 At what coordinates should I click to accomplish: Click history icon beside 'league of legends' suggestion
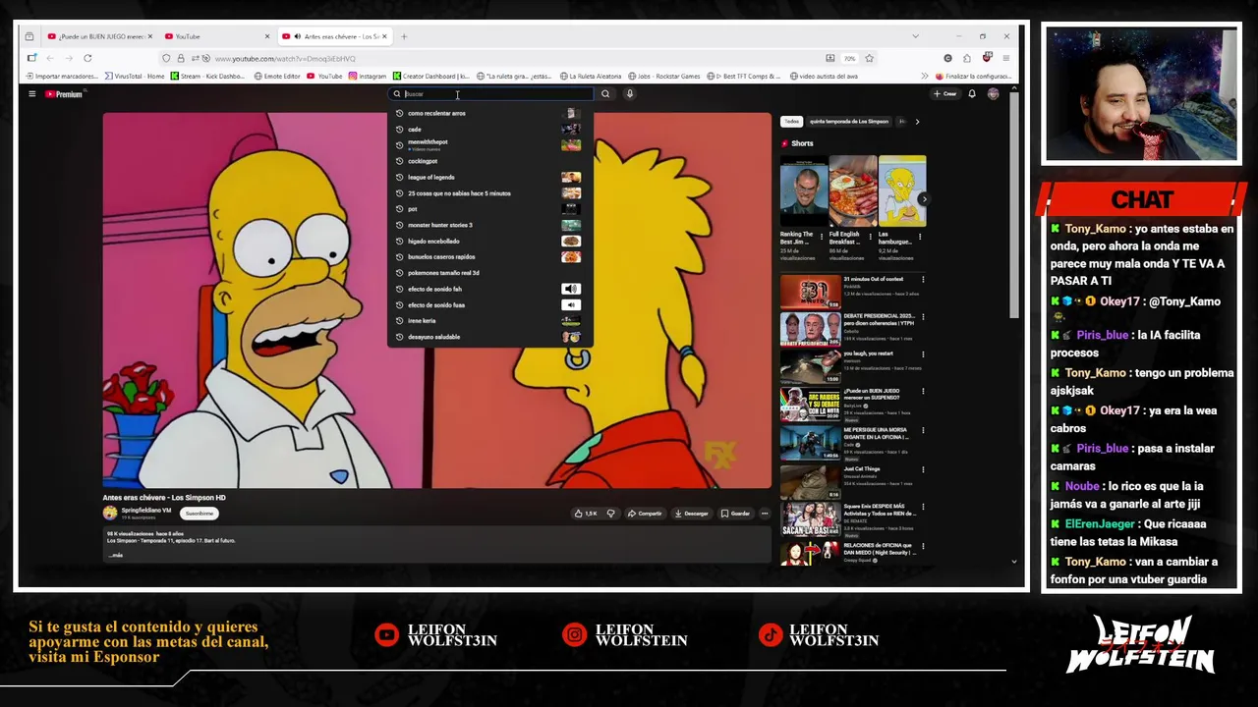399,178
